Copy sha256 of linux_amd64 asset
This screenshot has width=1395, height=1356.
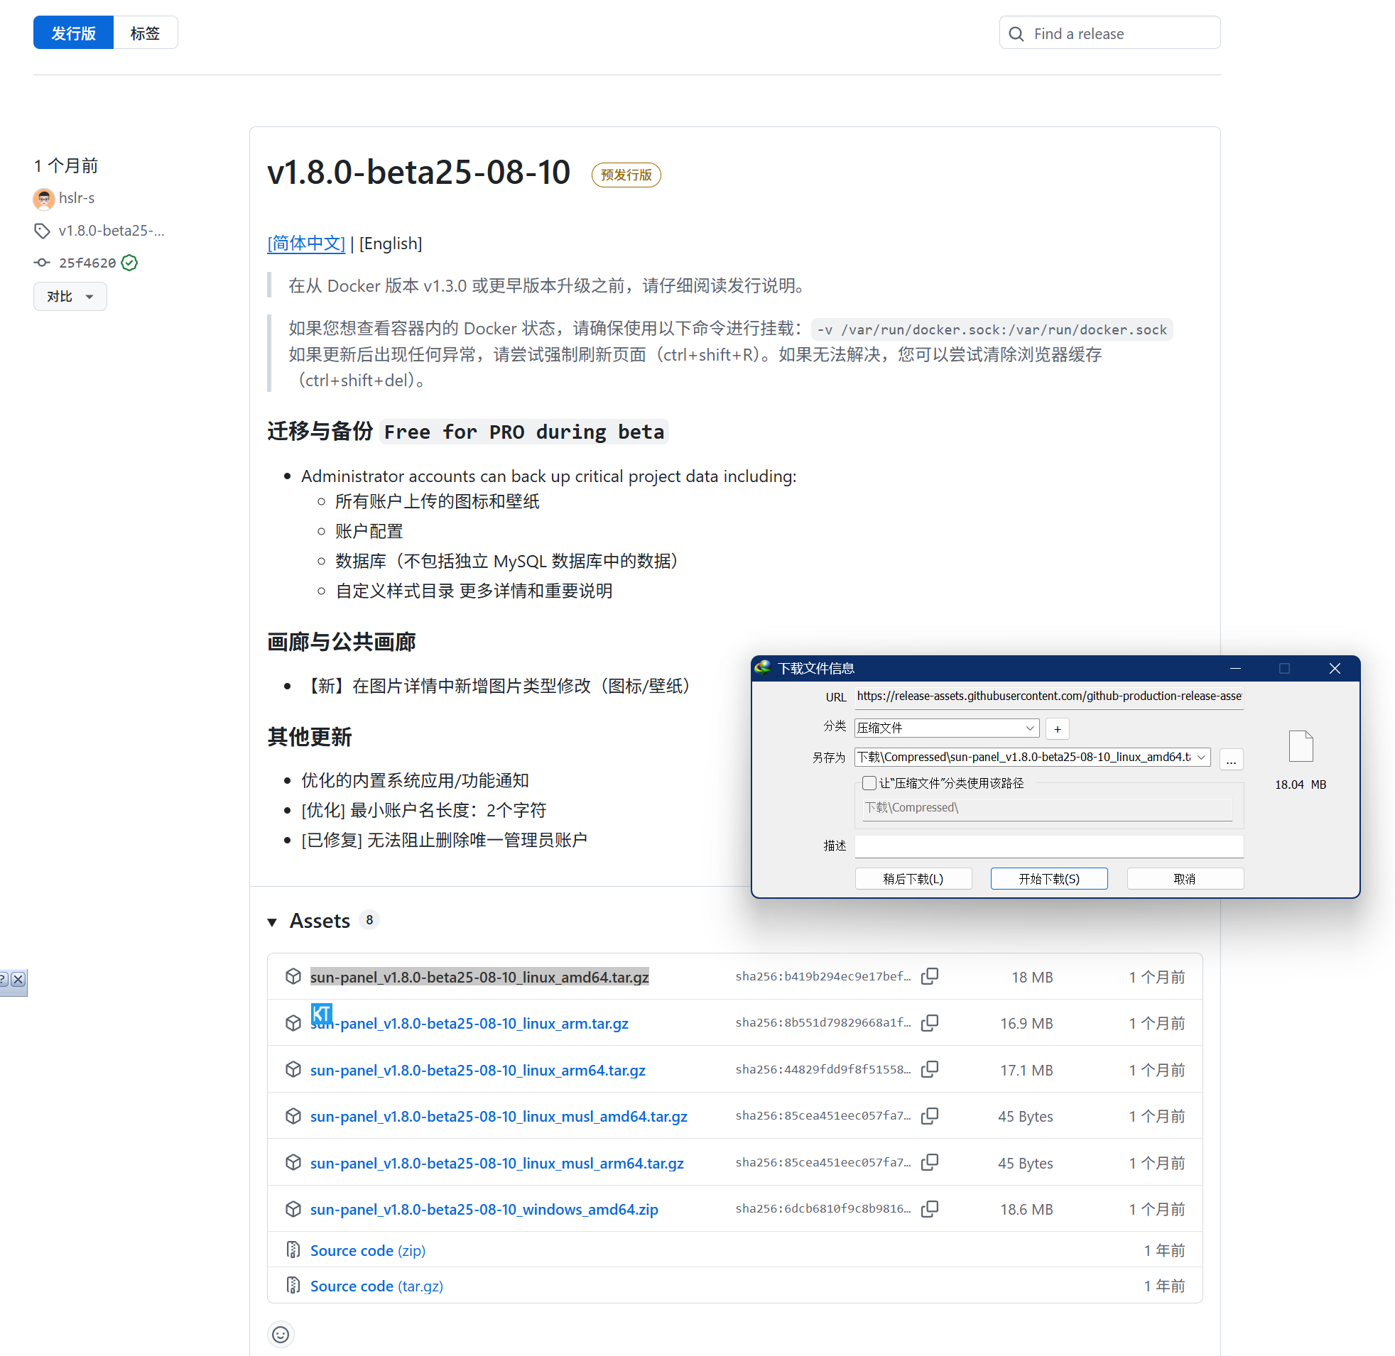pyautogui.click(x=929, y=976)
